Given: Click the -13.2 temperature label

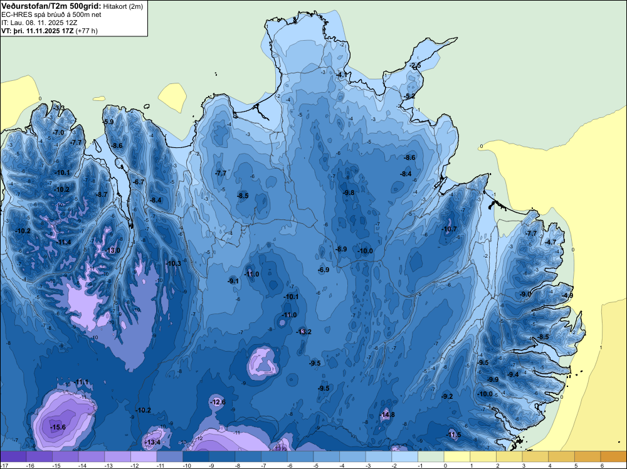Looking at the screenshot, I should click(x=303, y=332).
